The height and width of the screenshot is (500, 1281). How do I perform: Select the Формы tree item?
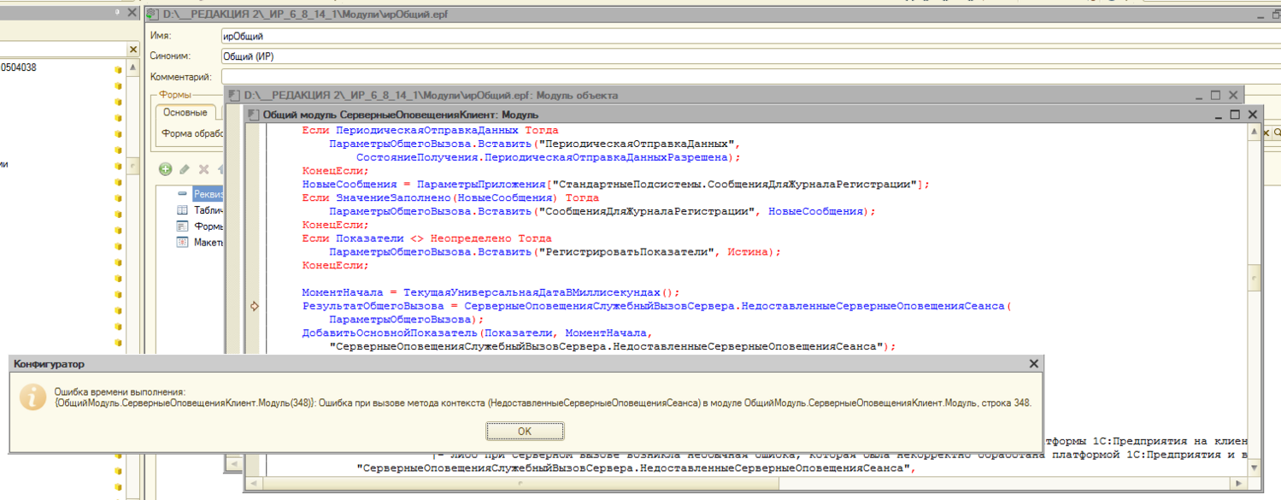point(208,226)
